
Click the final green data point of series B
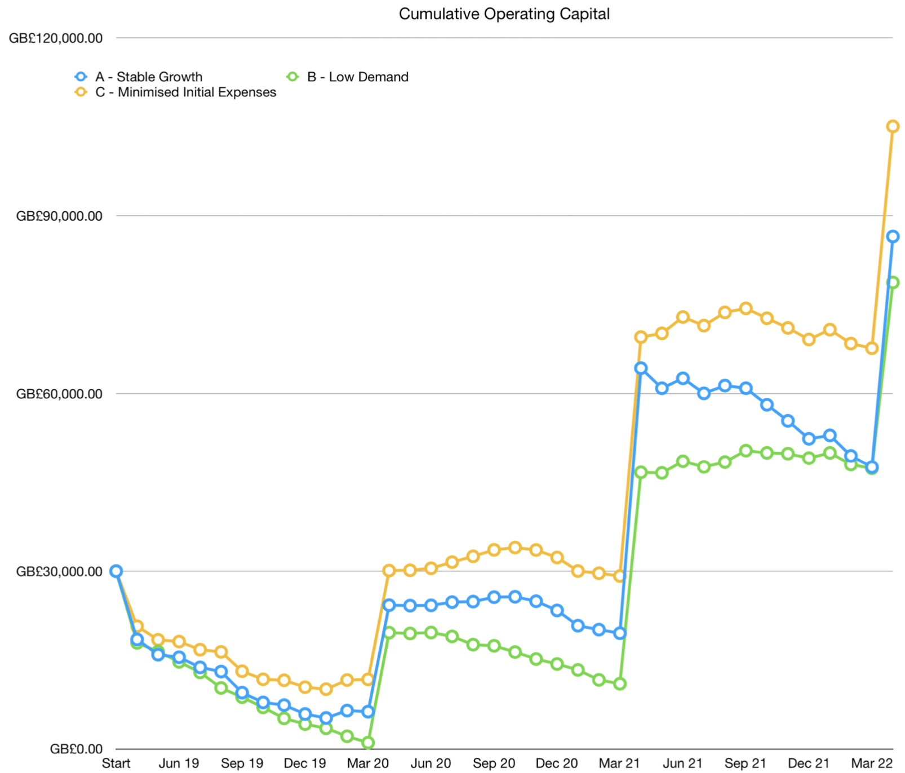click(893, 282)
